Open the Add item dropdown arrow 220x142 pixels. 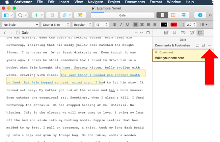pos(42,15)
